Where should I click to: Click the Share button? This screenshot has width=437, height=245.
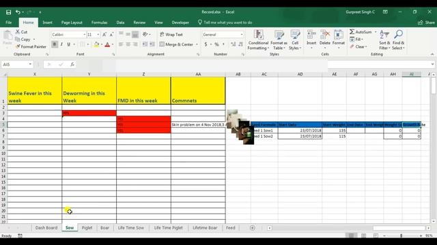[426, 22]
